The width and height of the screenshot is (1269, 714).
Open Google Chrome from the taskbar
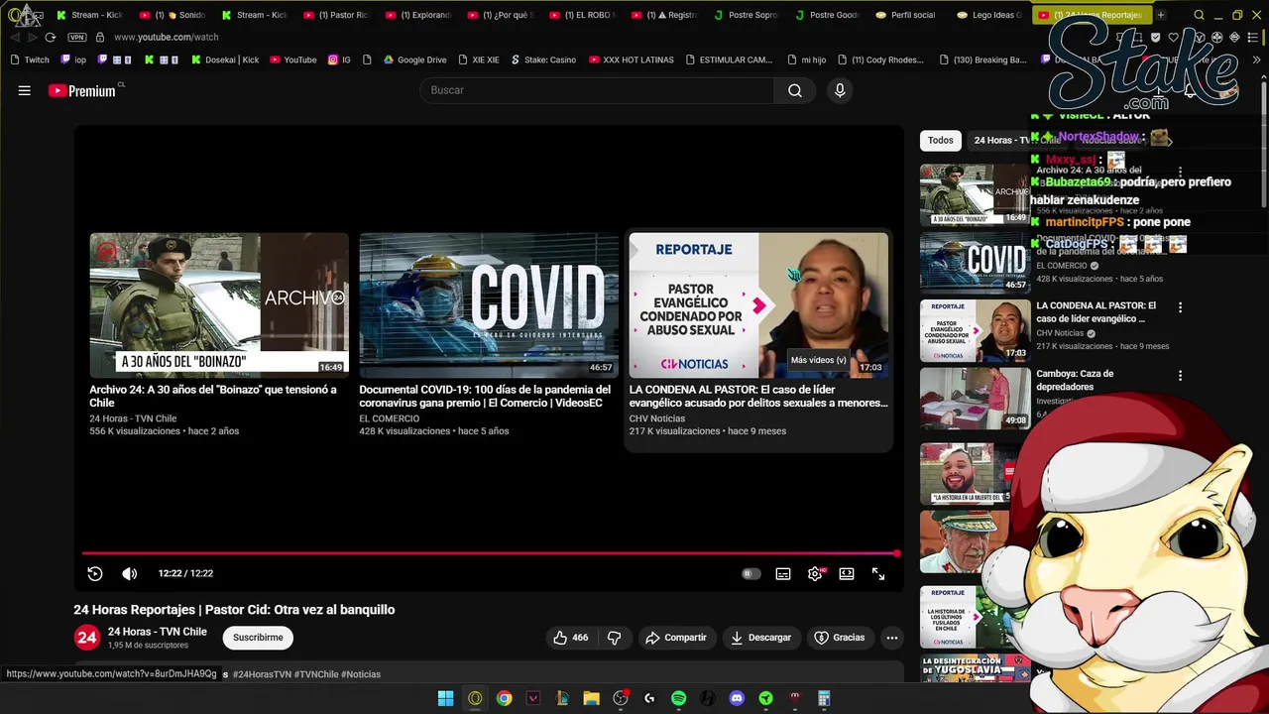click(x=504, y=698)
